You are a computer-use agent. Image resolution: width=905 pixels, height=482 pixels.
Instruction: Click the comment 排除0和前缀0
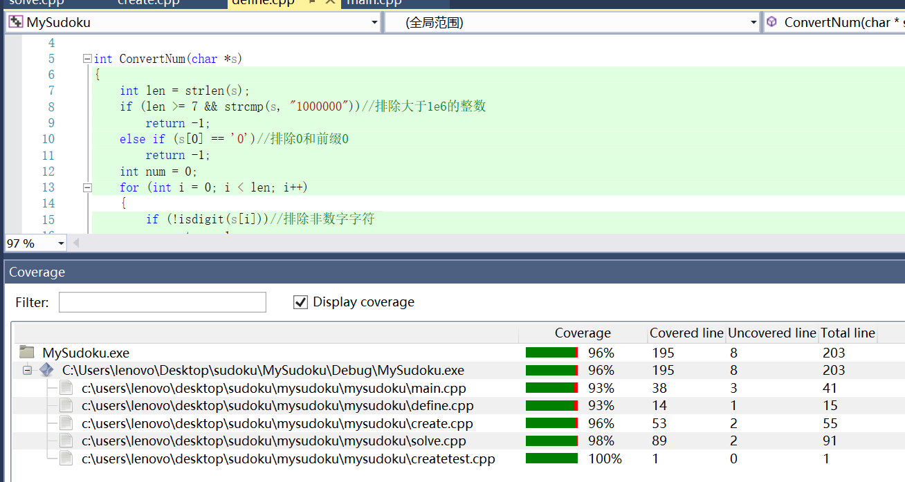coord(309,139)
